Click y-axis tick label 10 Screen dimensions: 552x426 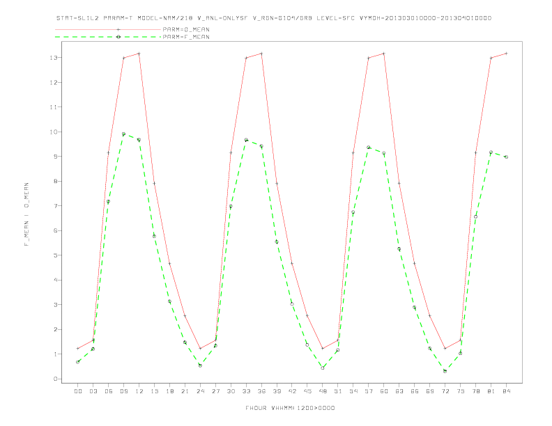(x=54, y=132)
